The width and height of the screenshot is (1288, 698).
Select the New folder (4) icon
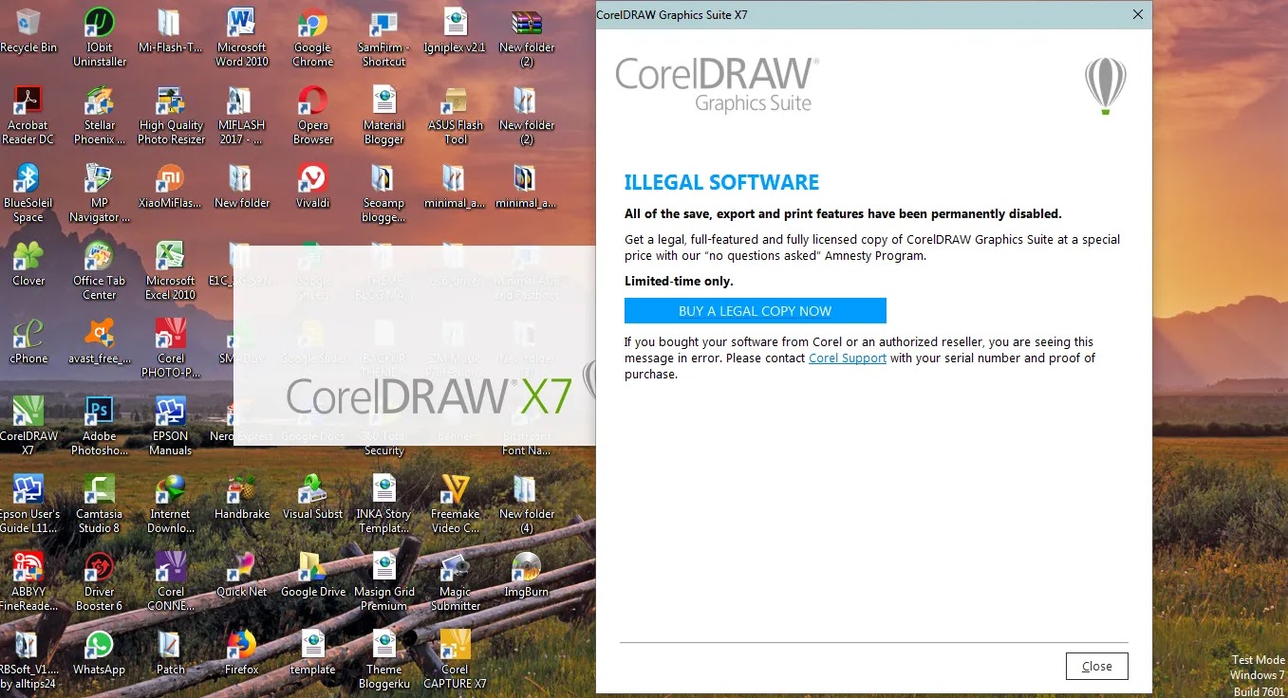[x=526, y=504]
